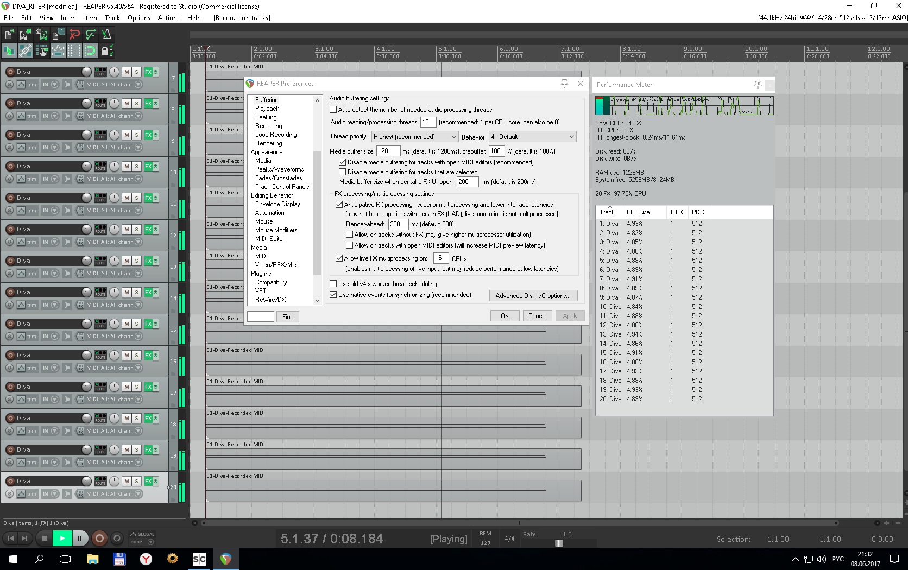Open the Item menu

(90, 18)
